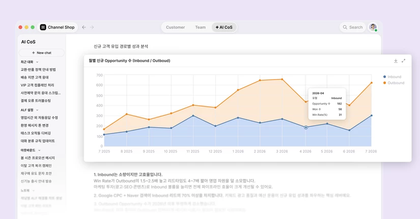Toggle the Outbound legend series
420x219 pixels.
coord(394,83)
